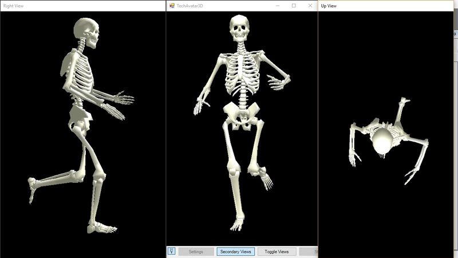Click the skeleton head in the Up View

pyautogui.click(x=382, y=139)
